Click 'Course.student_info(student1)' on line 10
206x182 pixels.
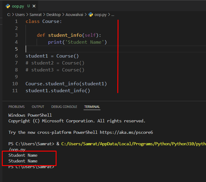click(x=66, y=84)
